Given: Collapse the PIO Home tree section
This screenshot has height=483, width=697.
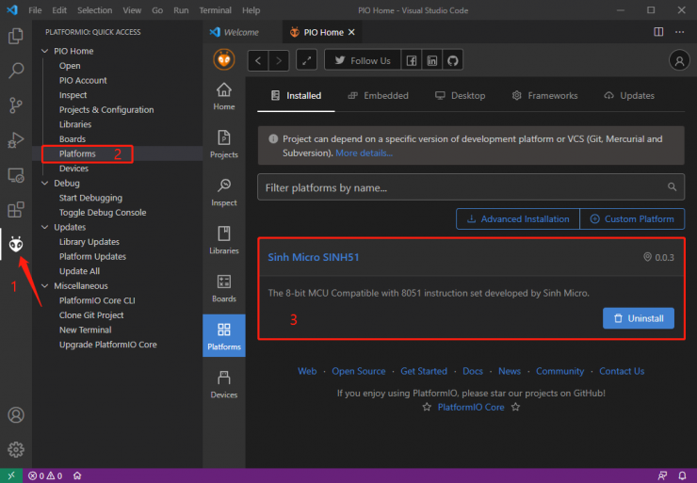Looking at the screenshot, I should (x=45, y=51).
